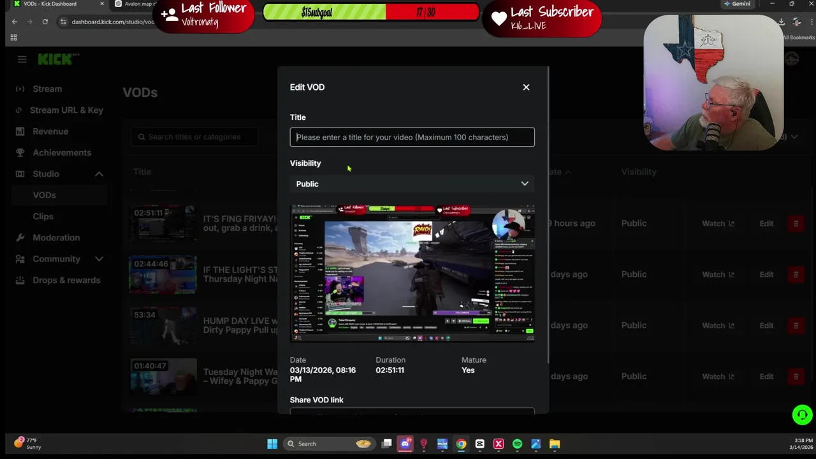Open the Windows Start menu
The image size is (816, 459).
tap(272, 444)
